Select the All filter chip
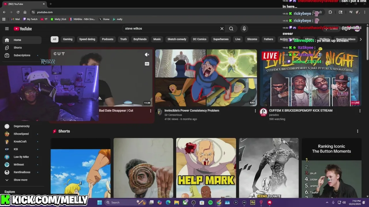Viewport: 369px width, 207px height. [x=54, y=39]
